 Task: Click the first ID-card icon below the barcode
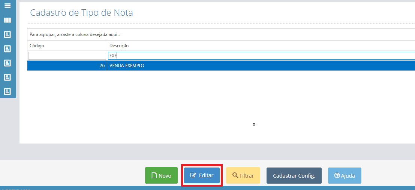(x=7, y=34)
